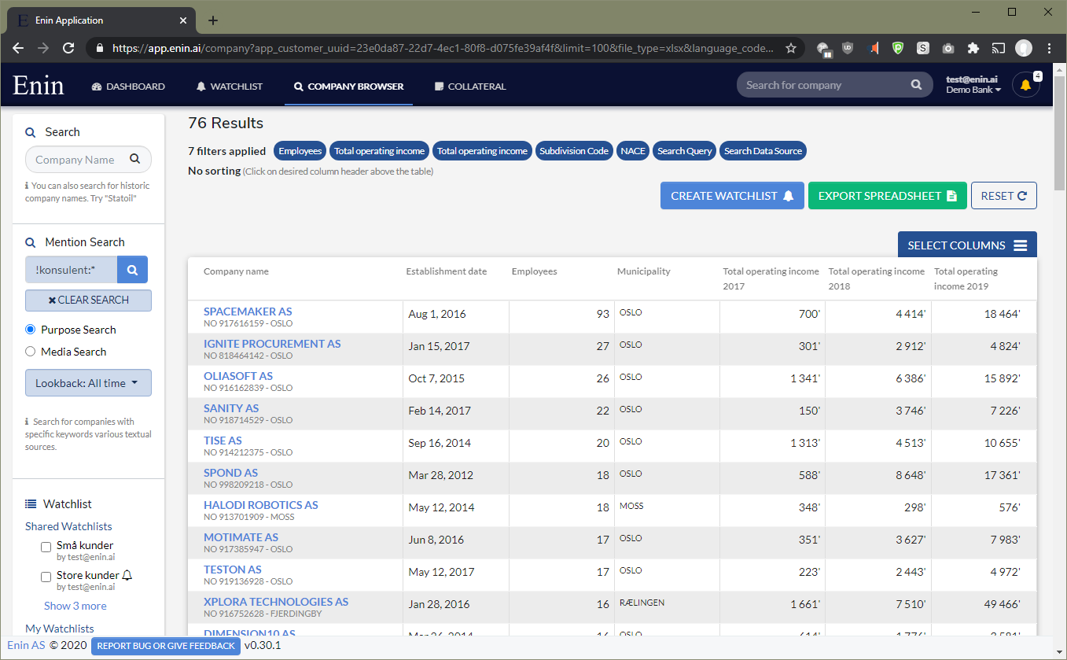This screenshot has width=1067, height=660.
Task: Select the Purpose Search radio button
Action: tap(31, 330)
